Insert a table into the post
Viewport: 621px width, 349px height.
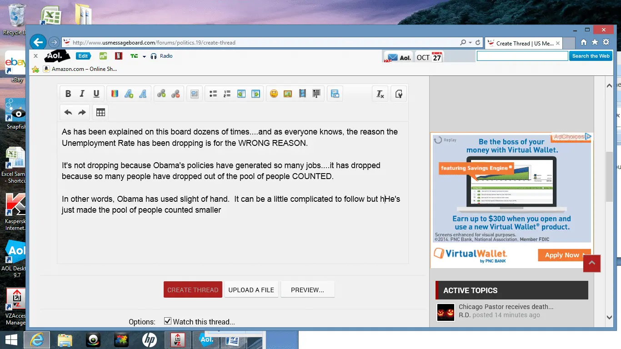point(101,112)
